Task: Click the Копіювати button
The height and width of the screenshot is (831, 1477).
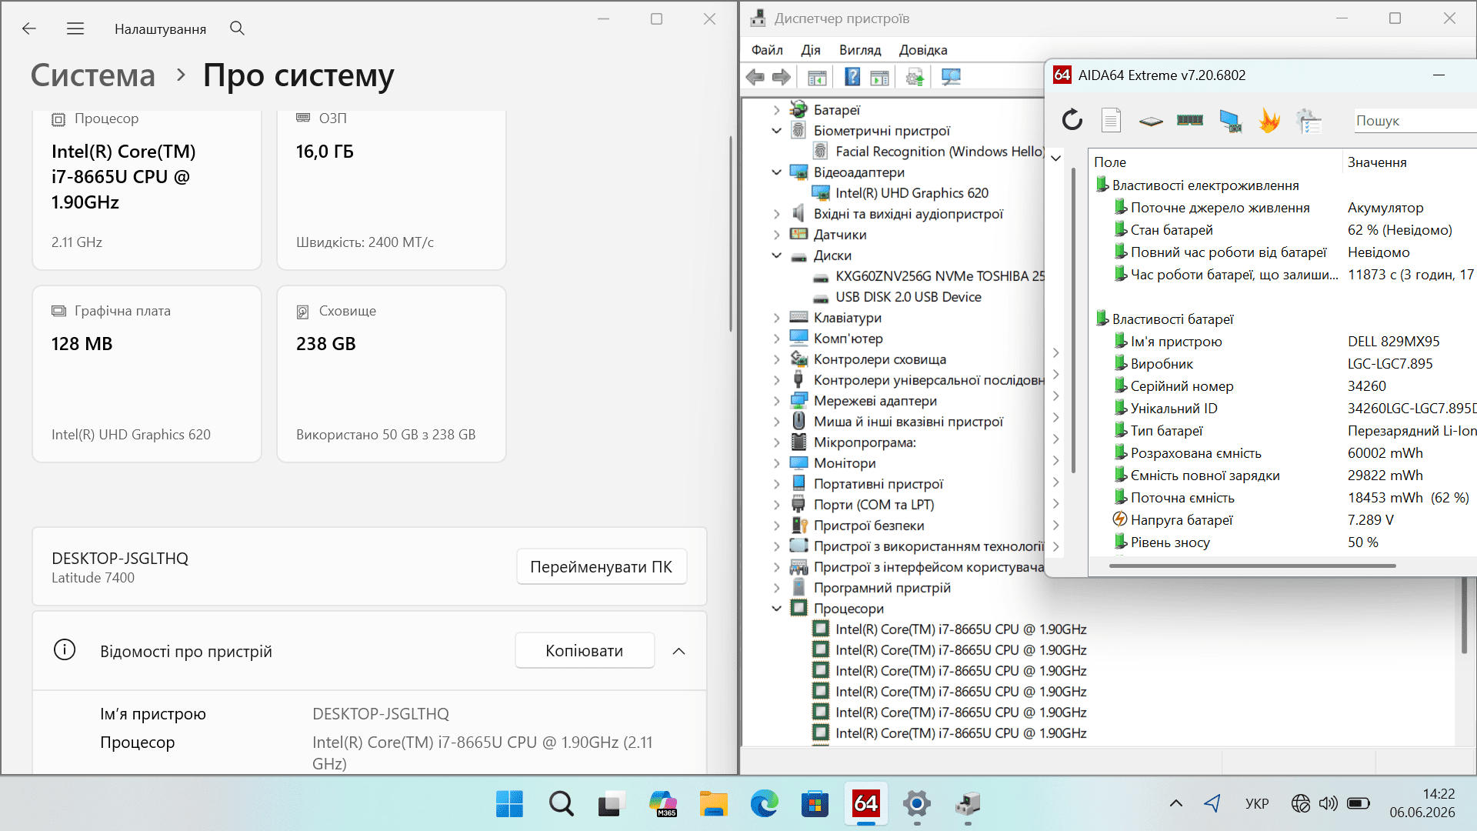Action: click(585, 651)
